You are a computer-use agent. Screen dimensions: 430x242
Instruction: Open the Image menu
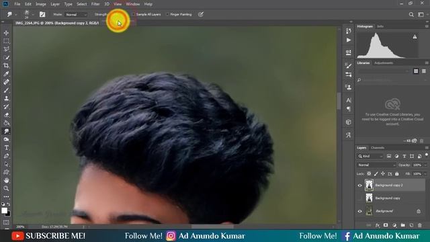[x=40, y=4]
